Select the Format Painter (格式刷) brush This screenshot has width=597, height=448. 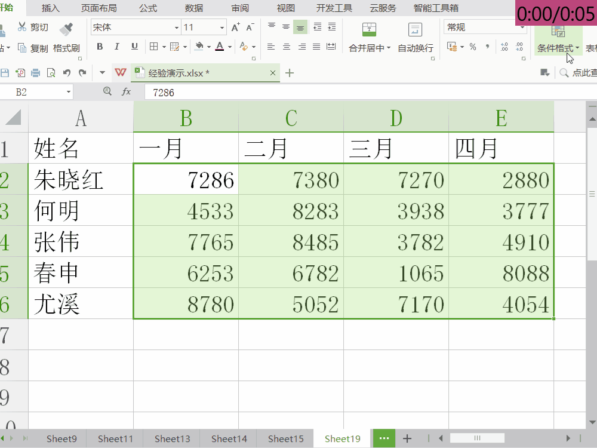coord(66,29)
